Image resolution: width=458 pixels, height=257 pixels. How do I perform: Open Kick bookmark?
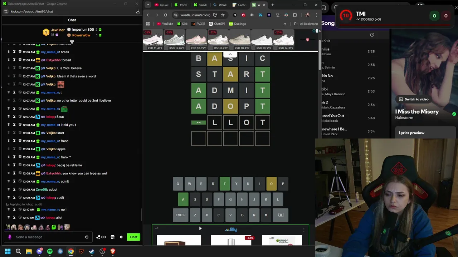pyautogui.click(x=182, y=24)
